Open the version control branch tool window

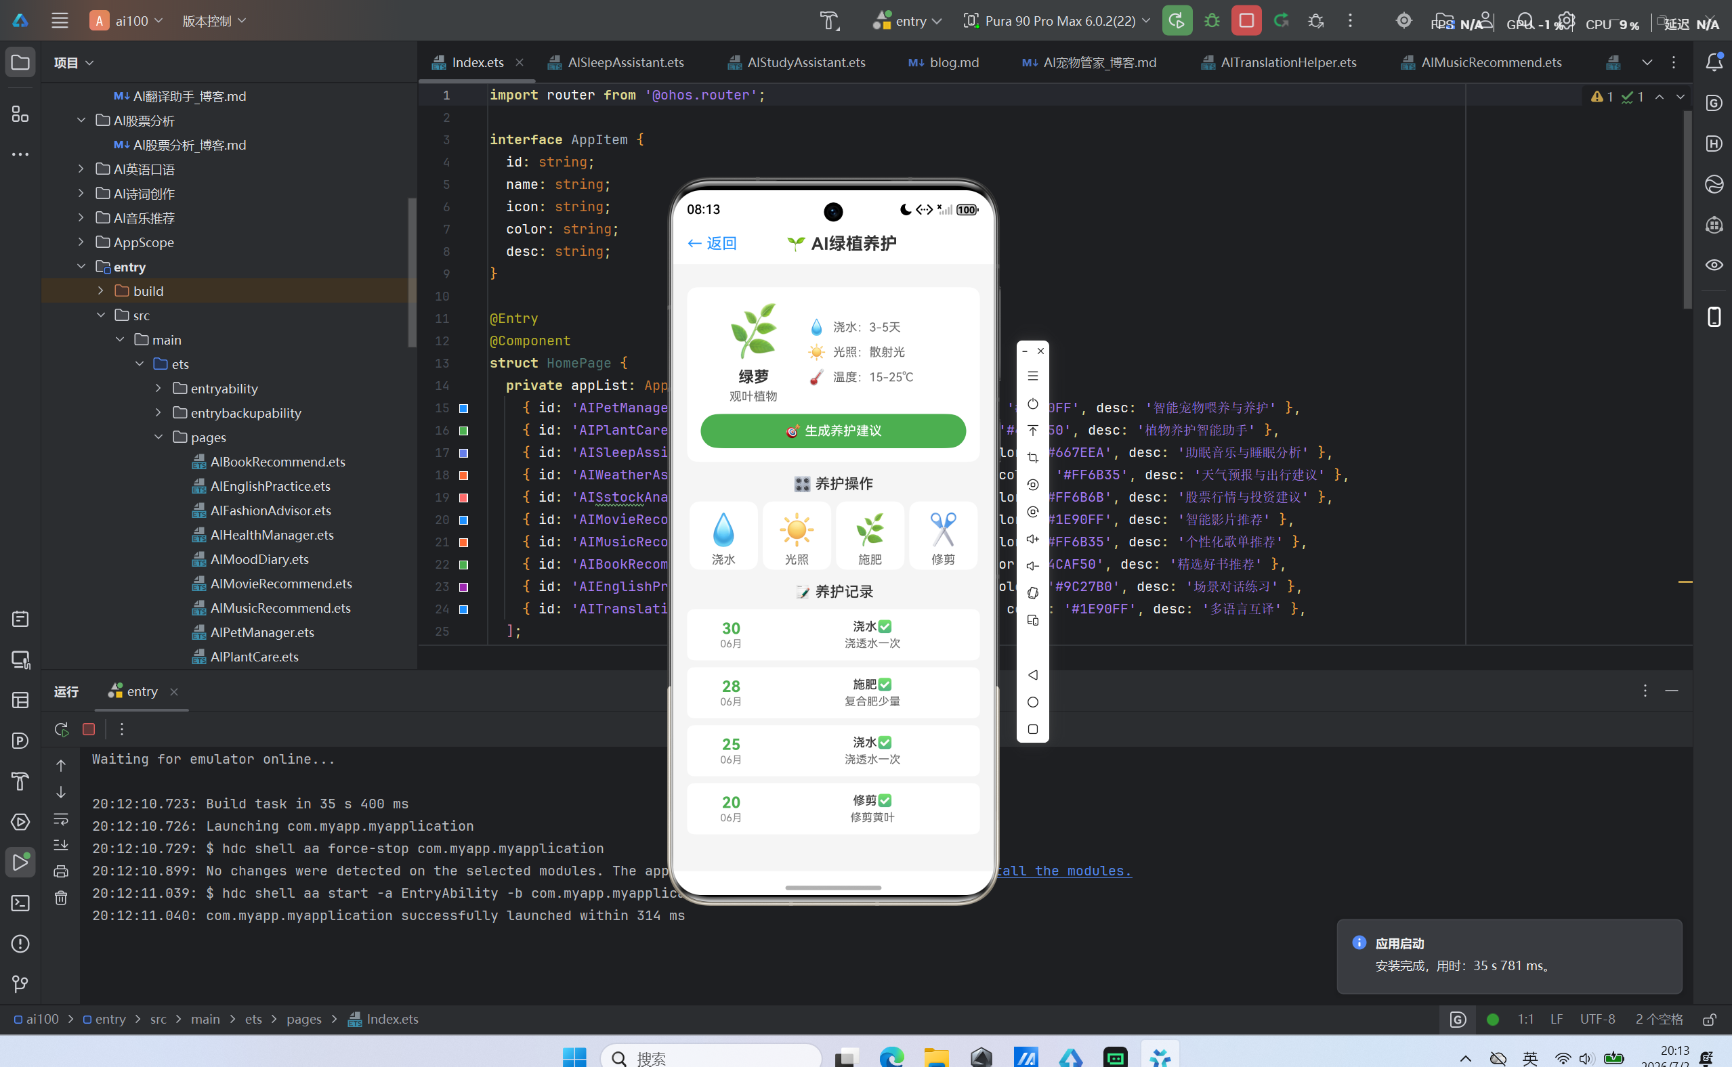click(20, 984)
